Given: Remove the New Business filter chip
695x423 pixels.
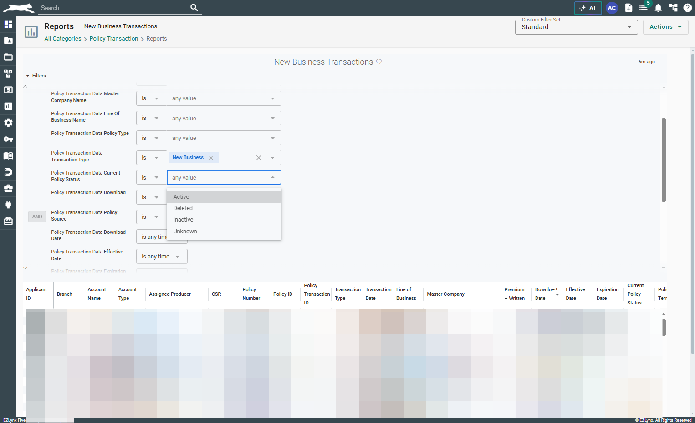Looking at the screenshot, I should click(211, 158).
